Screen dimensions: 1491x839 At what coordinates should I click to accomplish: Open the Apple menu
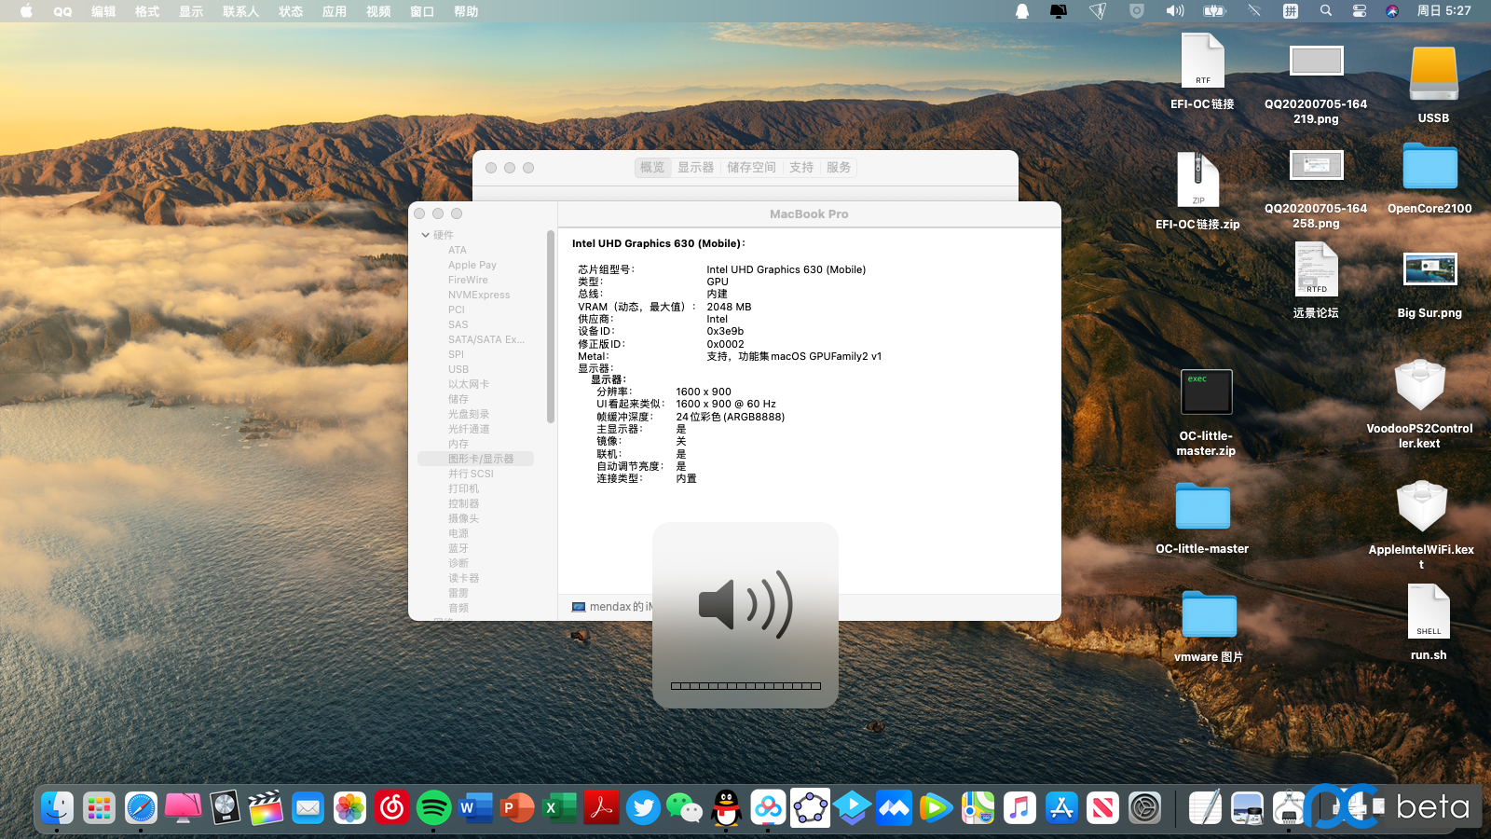tap(26, 11)
